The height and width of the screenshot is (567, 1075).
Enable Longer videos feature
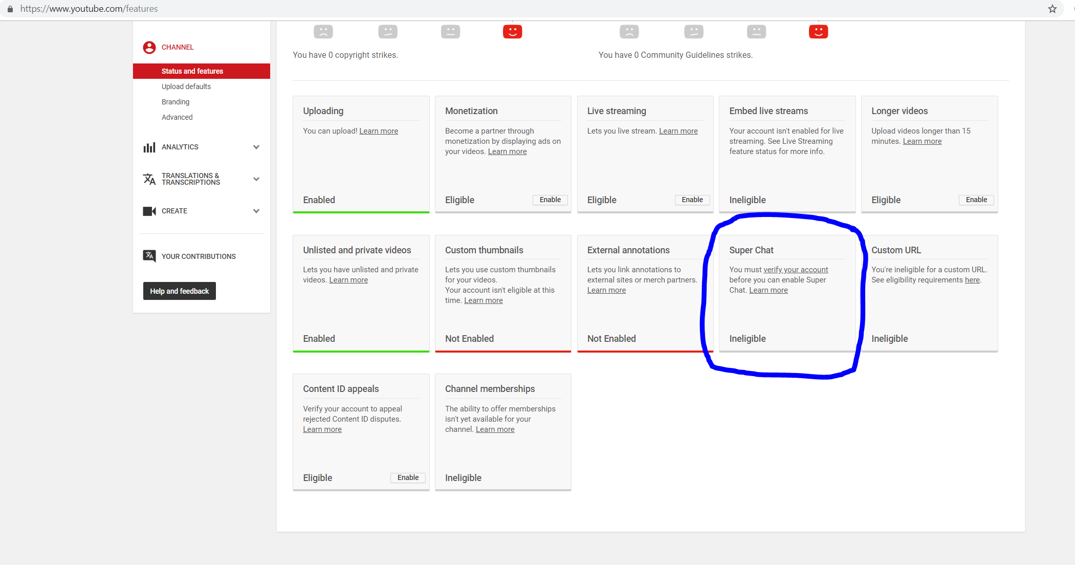coord(976,200)
